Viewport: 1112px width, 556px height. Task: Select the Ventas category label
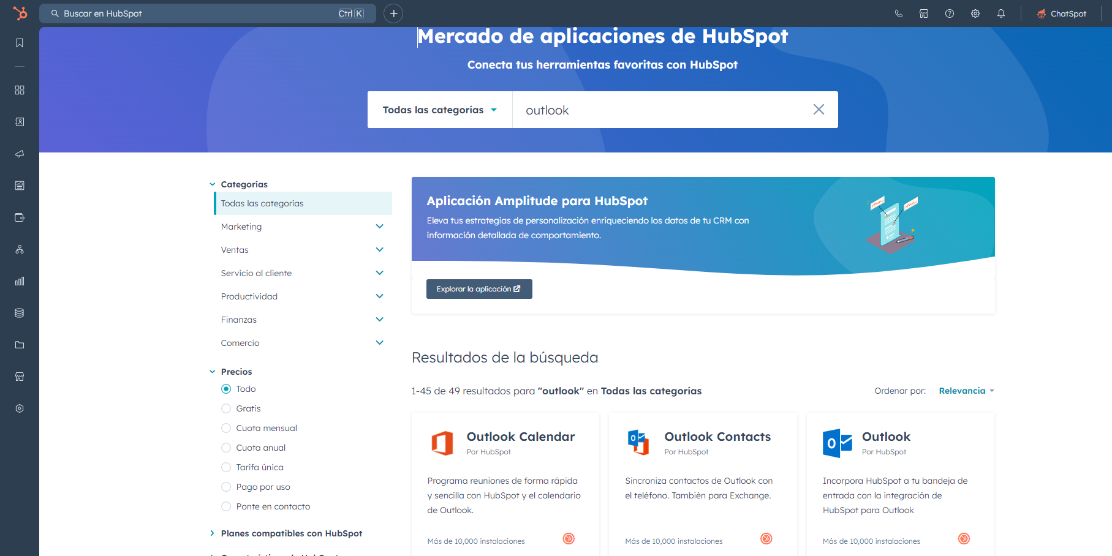click(235, 250)
